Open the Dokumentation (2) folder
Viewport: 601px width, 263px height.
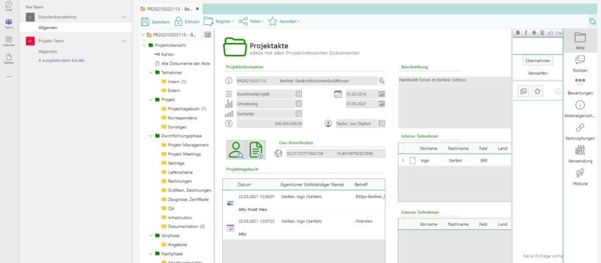(186, 226)
